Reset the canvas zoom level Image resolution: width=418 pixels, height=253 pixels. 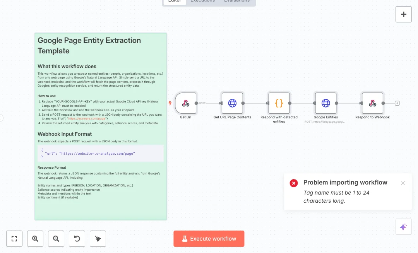(77, 239)
